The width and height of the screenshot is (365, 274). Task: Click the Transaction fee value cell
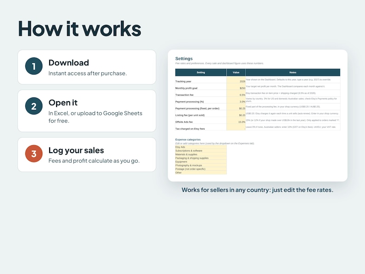pos(236,93)
